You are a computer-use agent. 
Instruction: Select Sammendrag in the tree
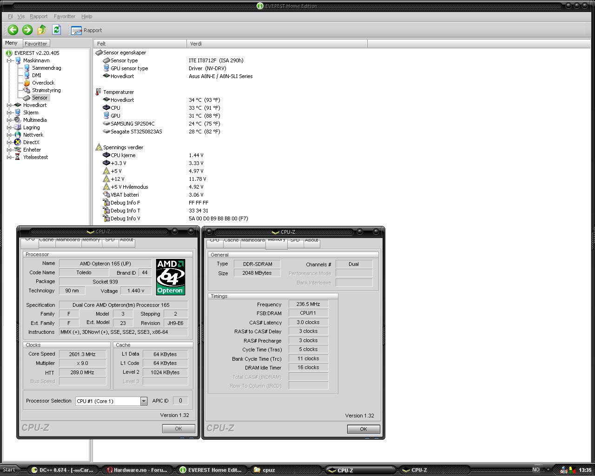click(x=46, y=68)
